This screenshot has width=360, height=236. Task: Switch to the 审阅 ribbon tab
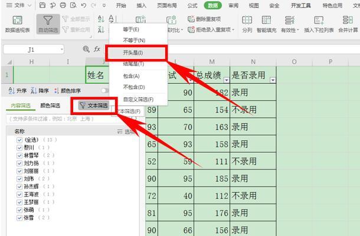(x=233, y=5)
